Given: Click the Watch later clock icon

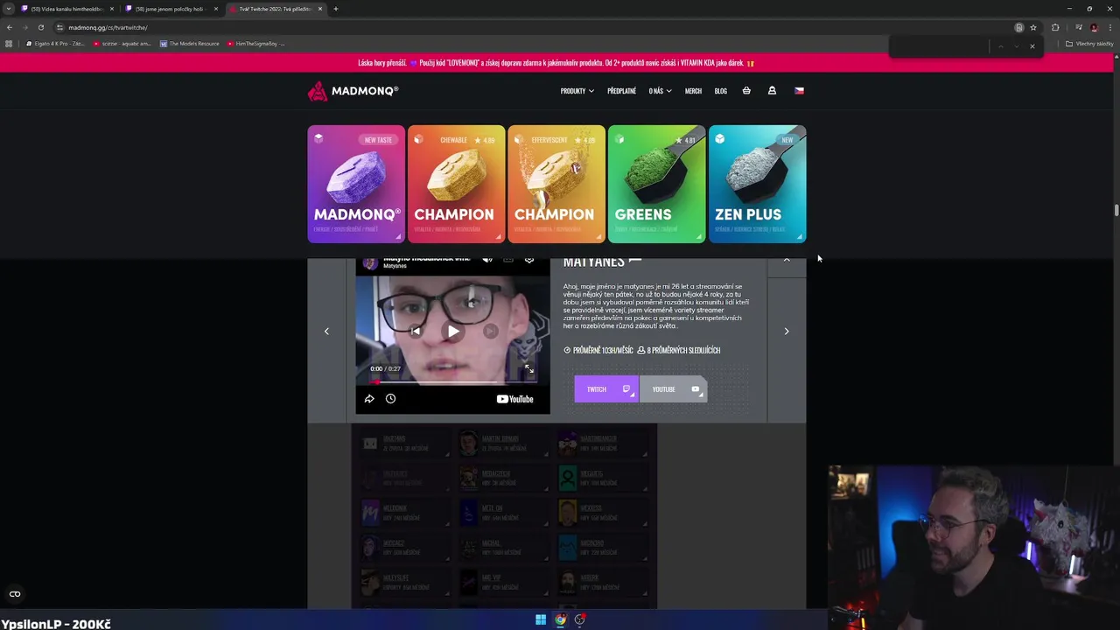Looking at the screenshot, I should click(x=390, y=399).
